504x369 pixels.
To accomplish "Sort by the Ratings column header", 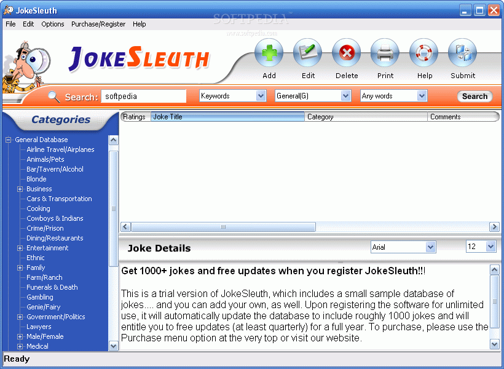I will coord(136,117).
